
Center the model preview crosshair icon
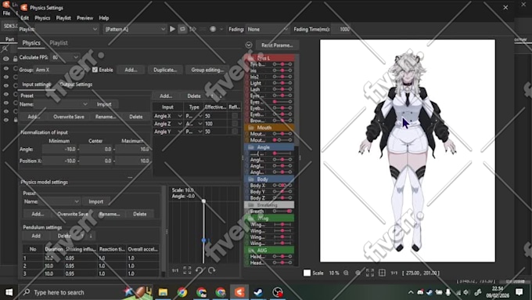coord(382,273)
